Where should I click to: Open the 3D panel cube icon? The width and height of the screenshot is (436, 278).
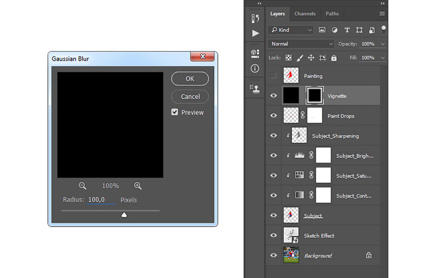(x=255, y=53)
